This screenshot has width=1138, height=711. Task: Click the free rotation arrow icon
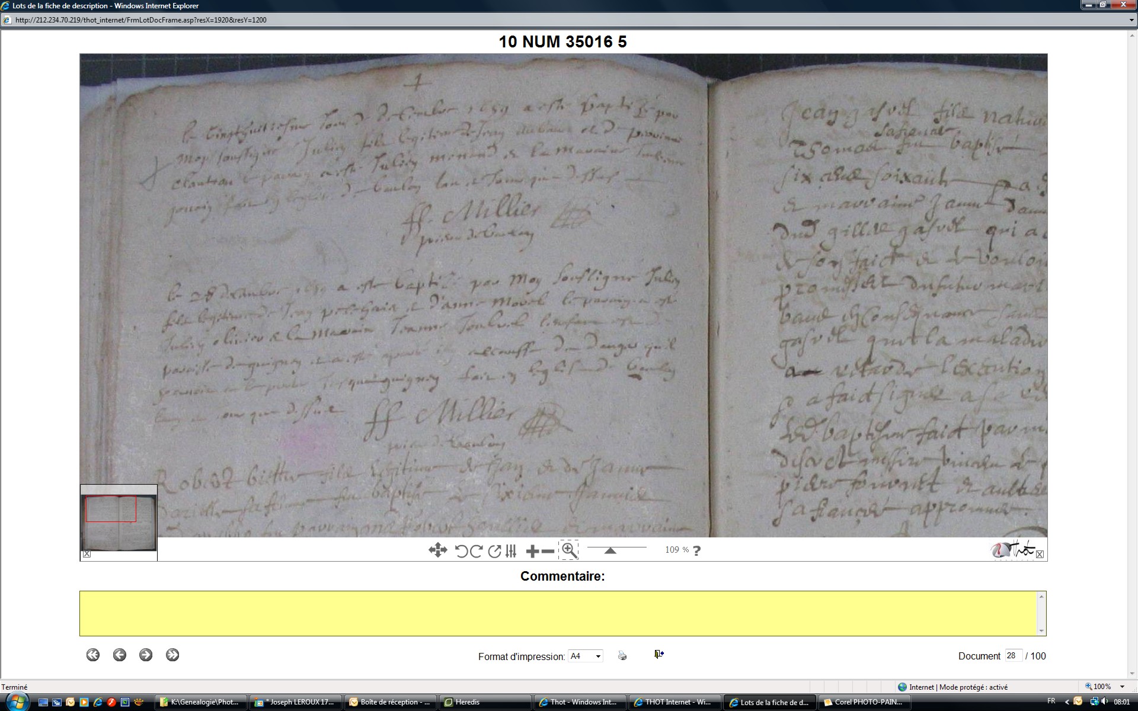pyautogui.click(x=494, y=551)
